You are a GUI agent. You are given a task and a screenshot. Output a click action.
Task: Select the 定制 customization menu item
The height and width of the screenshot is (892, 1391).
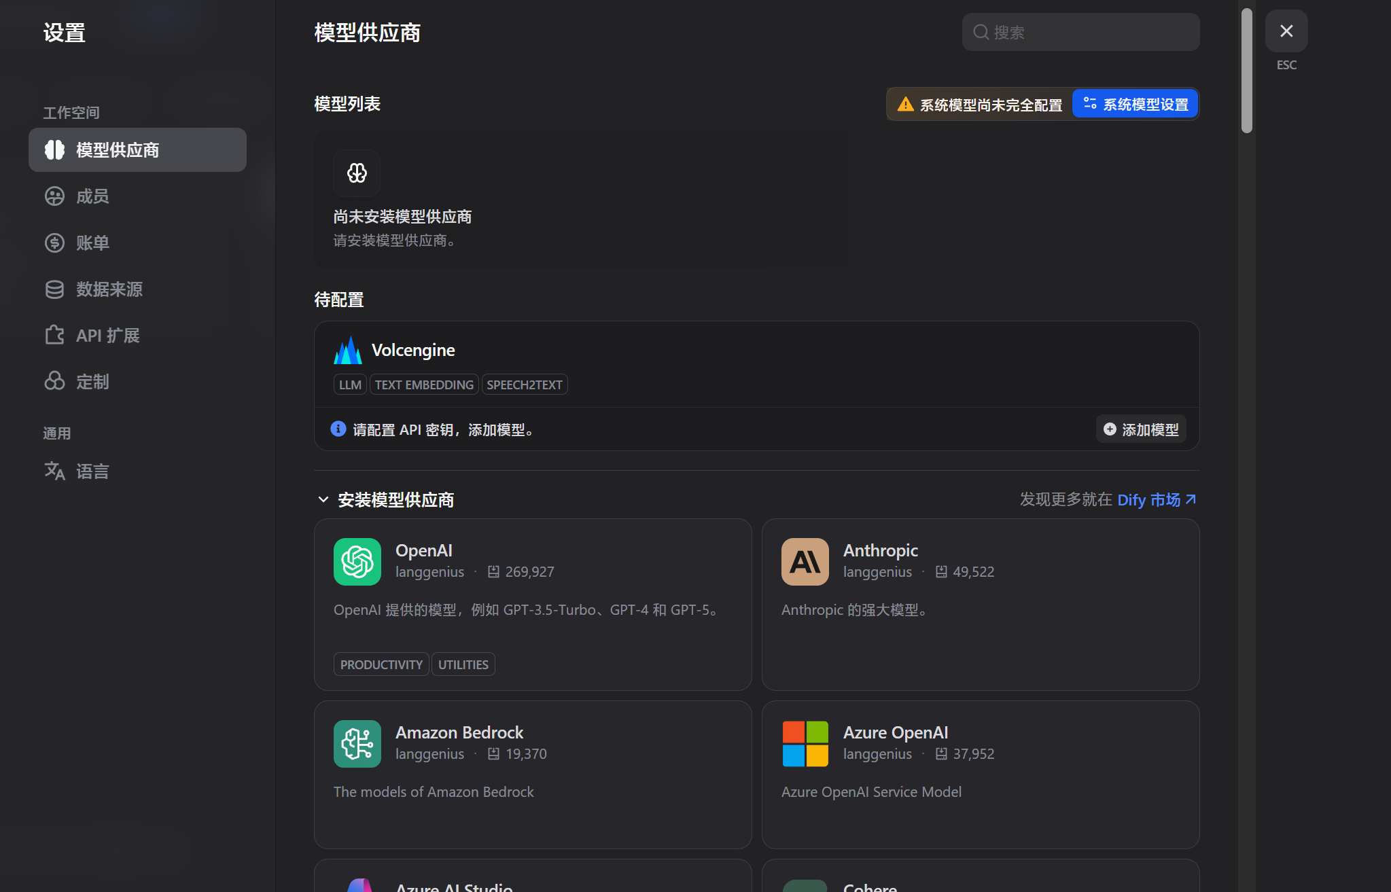(92, 381)
